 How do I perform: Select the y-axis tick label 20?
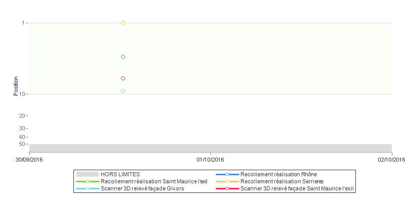[x=22, y=116]
